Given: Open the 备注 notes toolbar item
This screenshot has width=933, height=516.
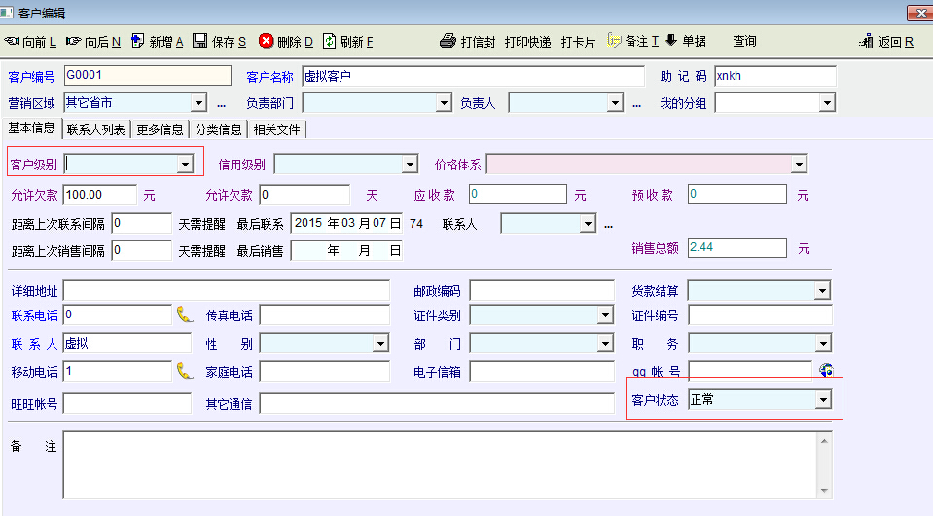Looking at the screenshot, I should [614, 41].
